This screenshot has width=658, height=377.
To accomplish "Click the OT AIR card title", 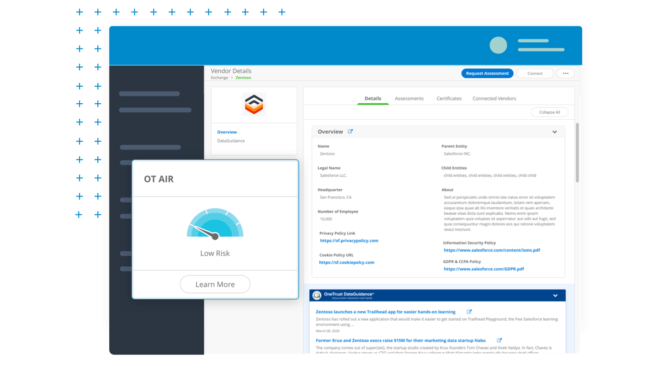I will (x=159, y=179).
